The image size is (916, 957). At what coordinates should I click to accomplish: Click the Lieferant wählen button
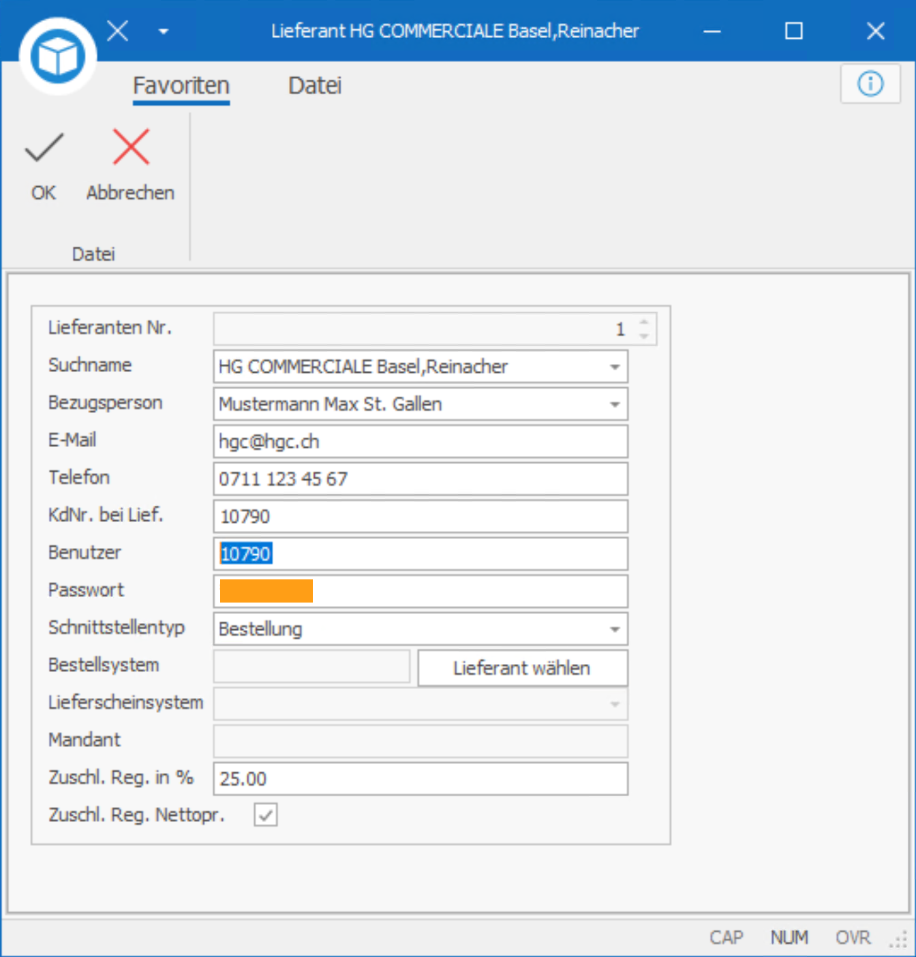point(522,668)
